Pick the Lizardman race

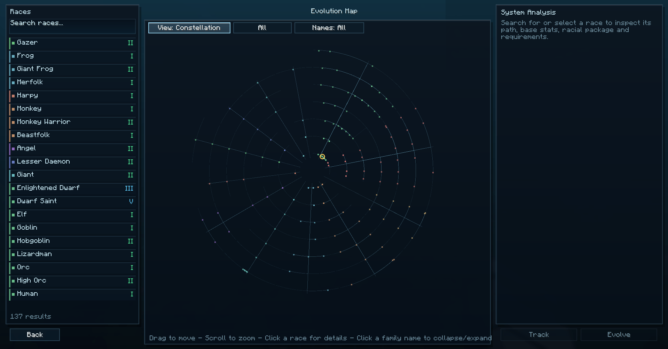pos(72,254)
